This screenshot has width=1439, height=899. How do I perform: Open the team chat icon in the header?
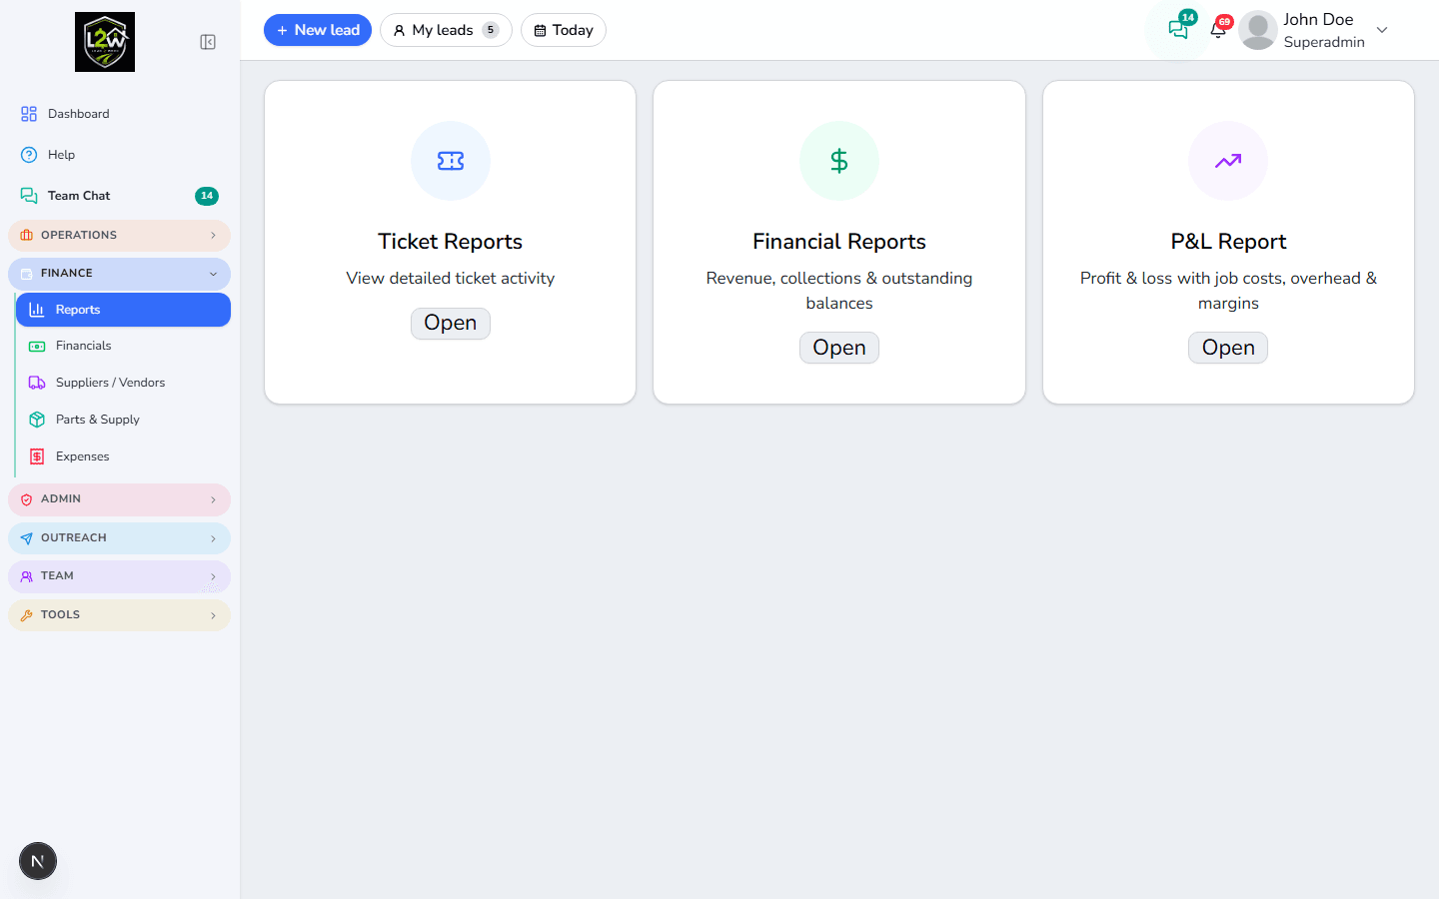pyautogui.click(x=1178, y=30)
